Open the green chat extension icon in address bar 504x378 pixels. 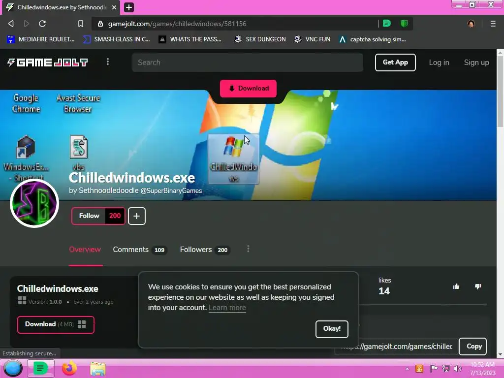[x=387, y=23]
